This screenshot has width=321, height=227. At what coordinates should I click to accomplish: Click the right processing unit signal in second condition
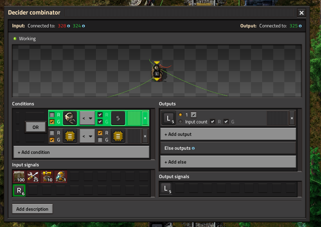point(118,136)
